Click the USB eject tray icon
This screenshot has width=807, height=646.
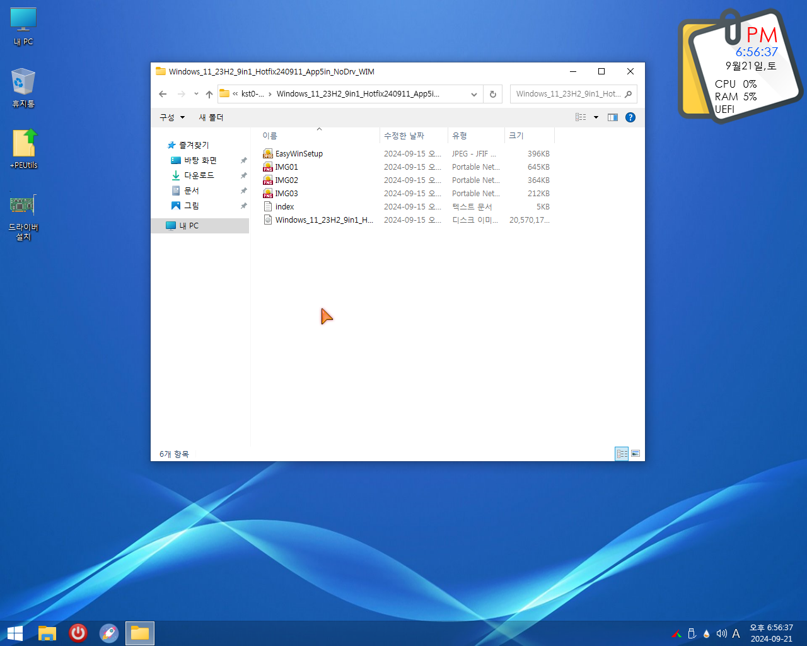pos(692,633)
